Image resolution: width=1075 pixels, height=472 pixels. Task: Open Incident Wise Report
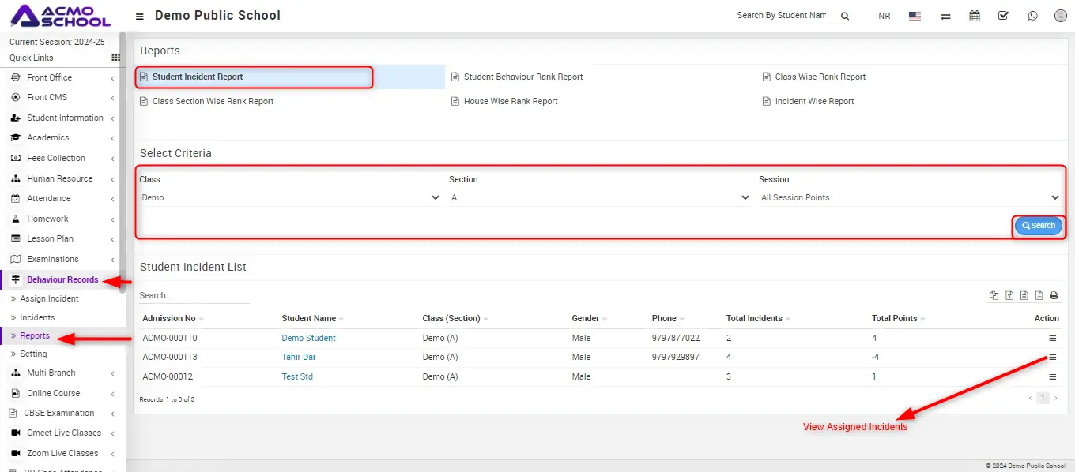[x=814, y=101]
